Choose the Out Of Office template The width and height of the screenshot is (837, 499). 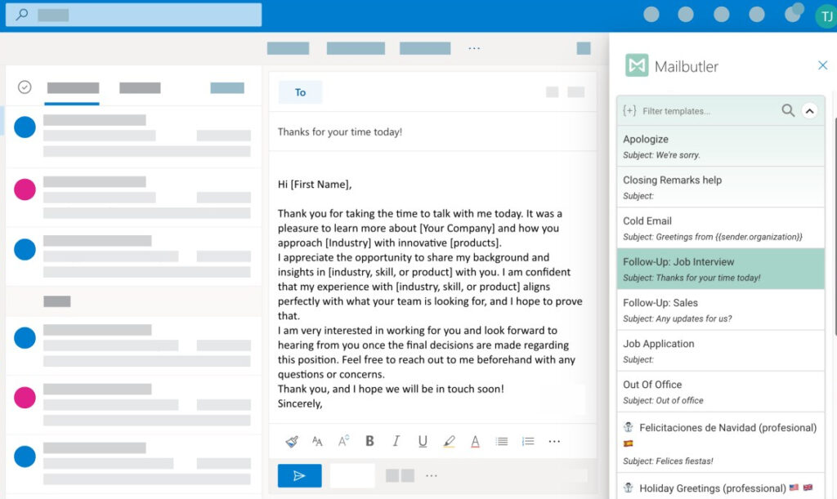tap(719, 392)
